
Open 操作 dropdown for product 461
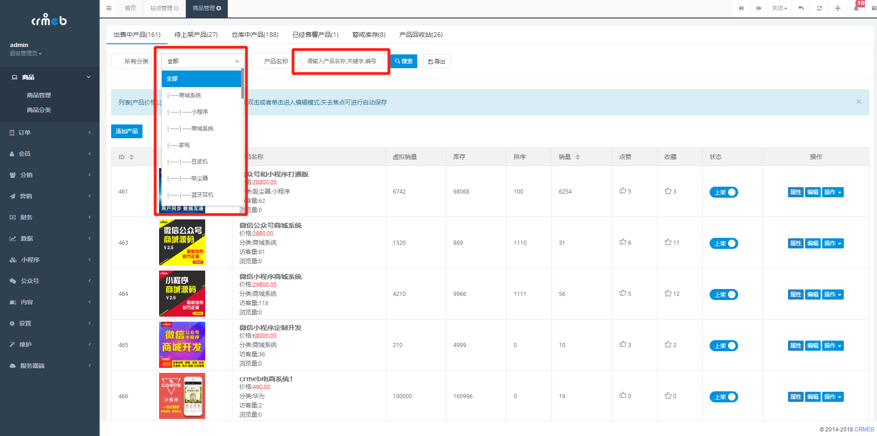coord(833,192)
